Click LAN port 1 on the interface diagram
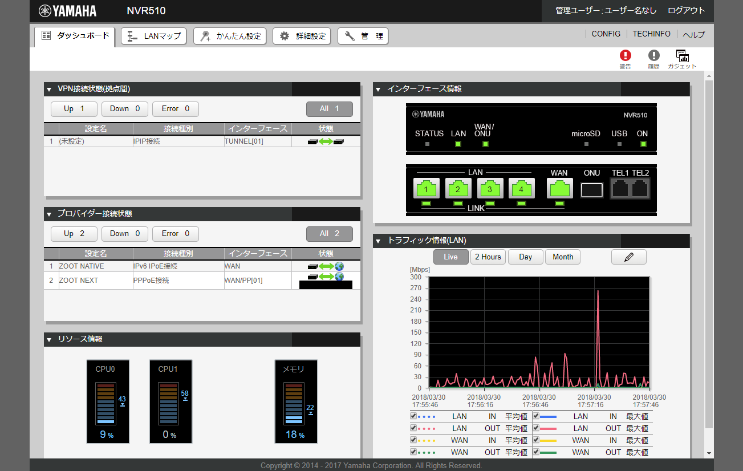 [x=427, y=188]
